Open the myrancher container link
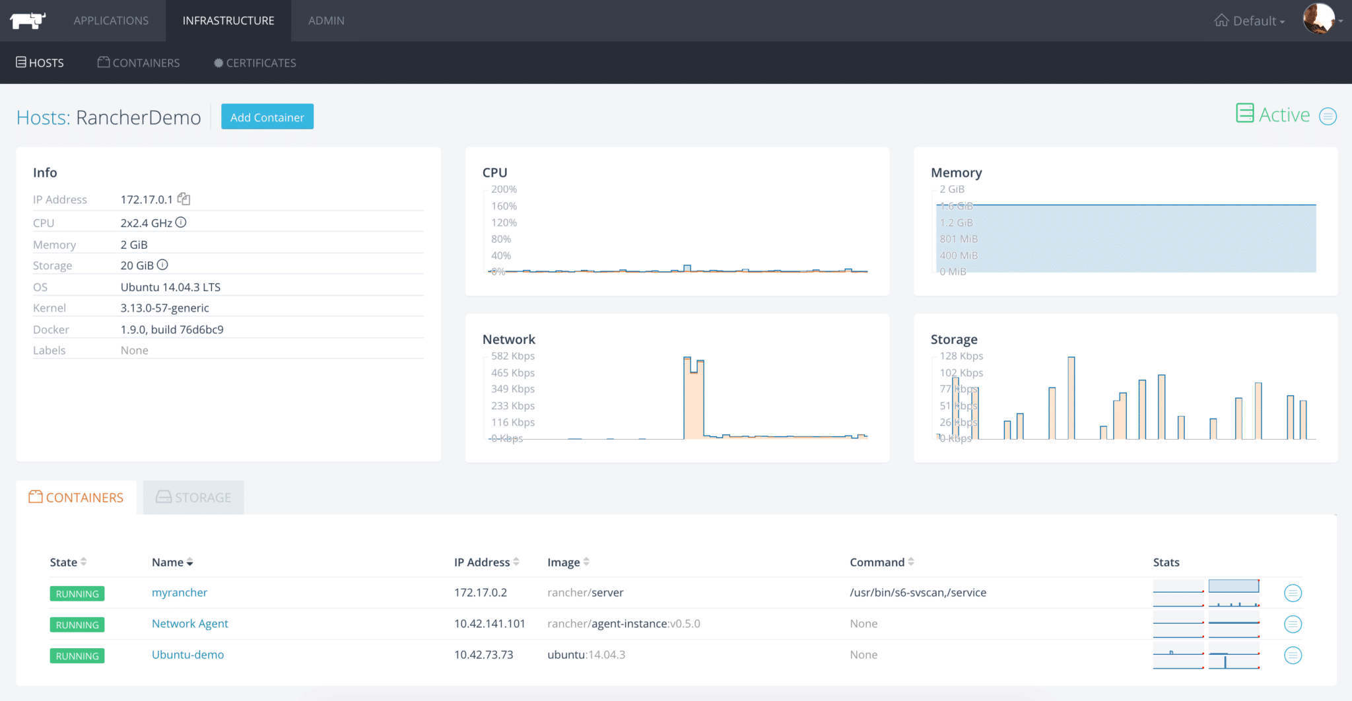 [180, 592]
